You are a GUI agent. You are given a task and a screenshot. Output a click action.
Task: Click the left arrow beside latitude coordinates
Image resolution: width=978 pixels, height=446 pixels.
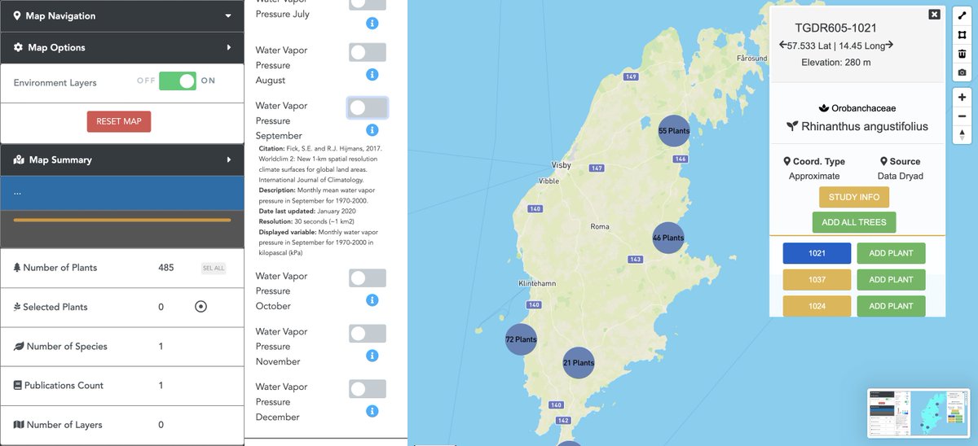[x=783, y=45]
